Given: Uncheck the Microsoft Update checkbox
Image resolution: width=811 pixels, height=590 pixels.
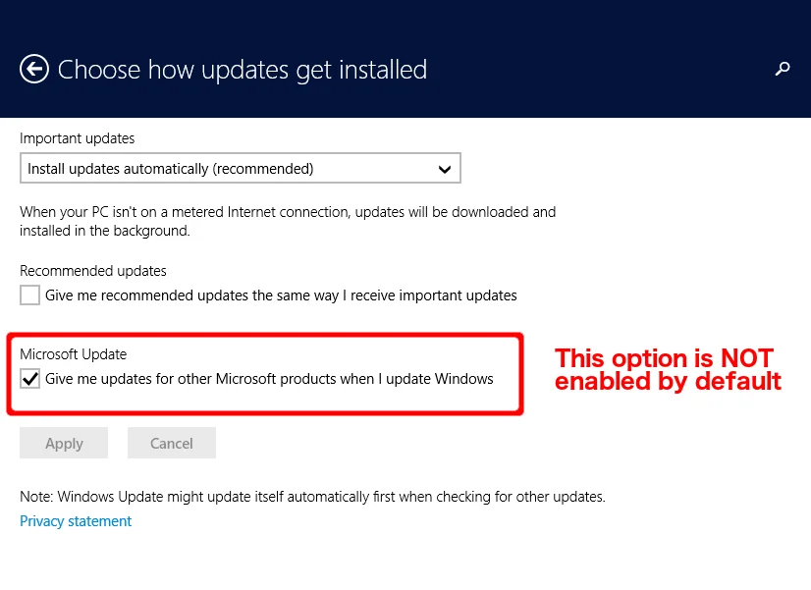Looking at the screenshot, I should [x=30, y=379].
